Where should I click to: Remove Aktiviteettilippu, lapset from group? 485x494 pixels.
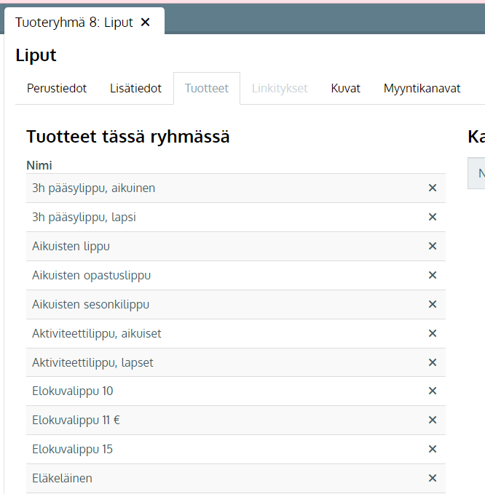(433, 362)
